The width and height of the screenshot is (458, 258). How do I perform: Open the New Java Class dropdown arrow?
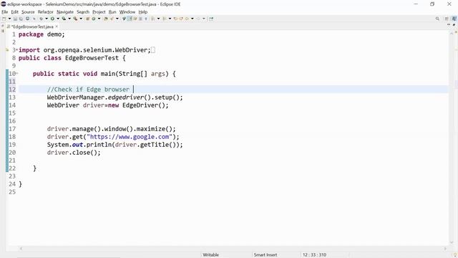pos(99,19)
